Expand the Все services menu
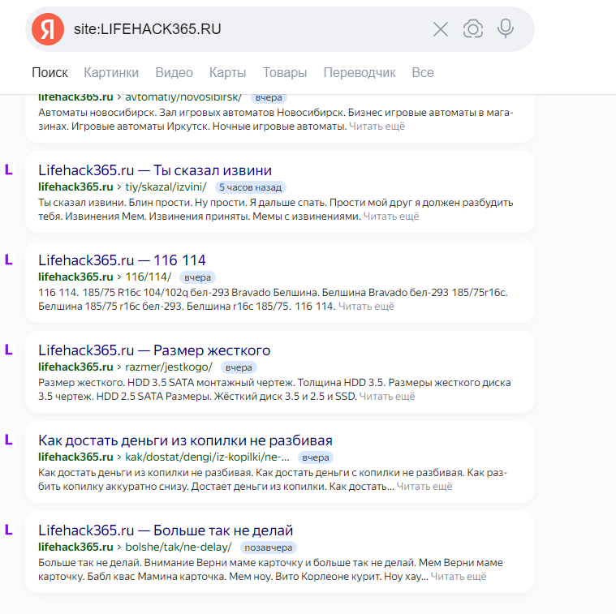 423,73
